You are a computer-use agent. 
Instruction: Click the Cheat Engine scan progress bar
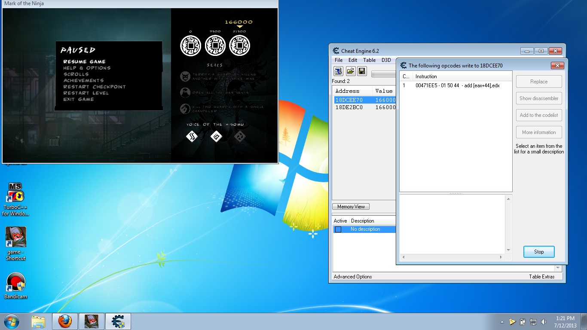[x=383, y=74]
